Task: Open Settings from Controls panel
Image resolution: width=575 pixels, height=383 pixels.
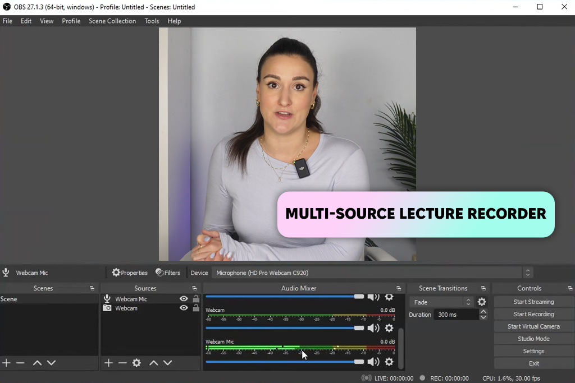Action: (533, 351)
